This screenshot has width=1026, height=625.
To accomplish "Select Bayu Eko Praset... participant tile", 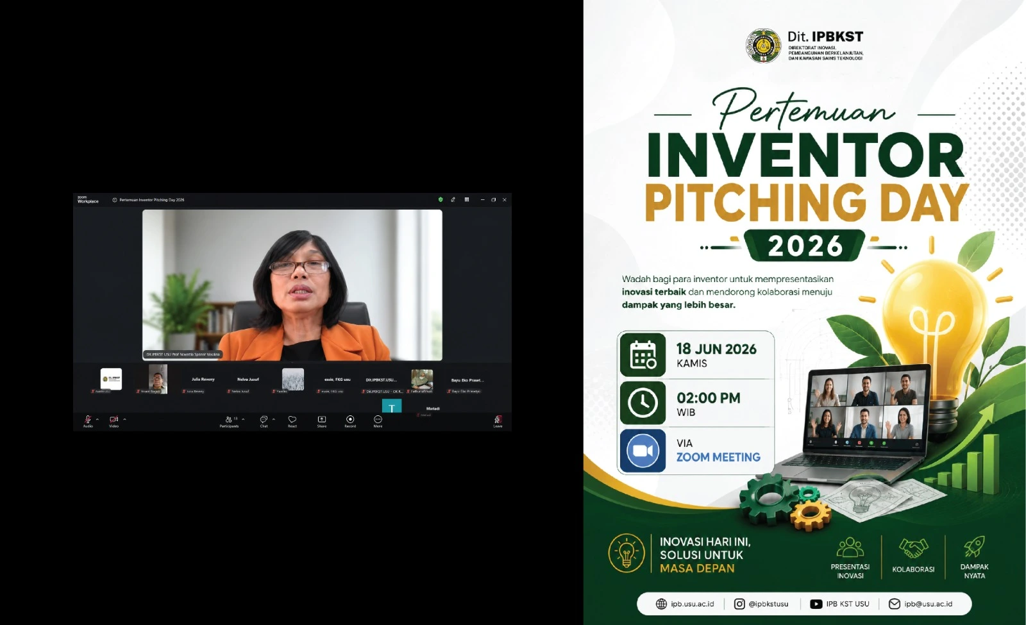I will 467,380.
